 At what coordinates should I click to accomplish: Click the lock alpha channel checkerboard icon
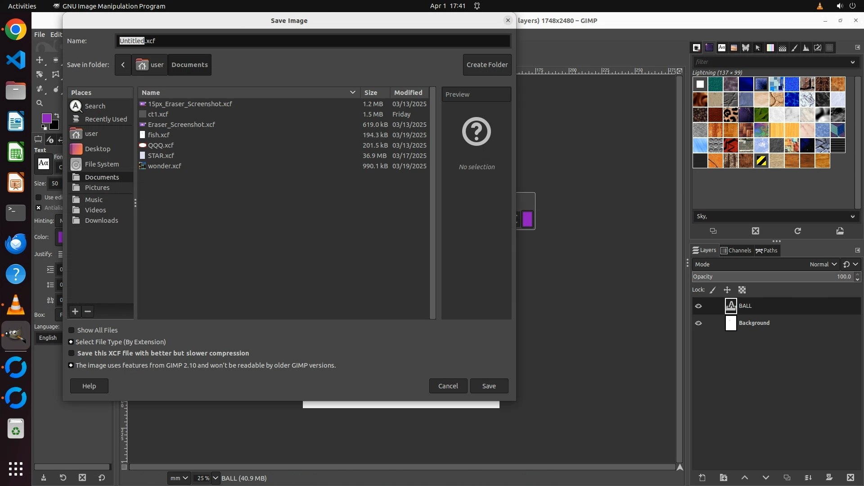(x=742, y=290)
